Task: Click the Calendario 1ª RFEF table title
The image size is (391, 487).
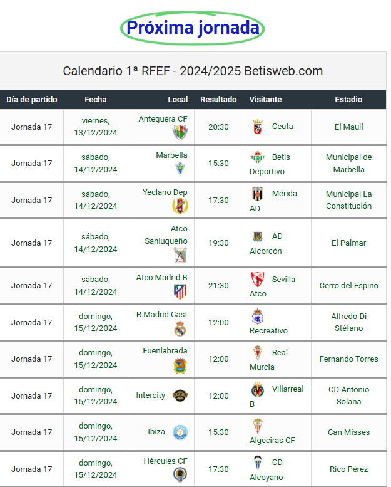Action: [193, 71]
